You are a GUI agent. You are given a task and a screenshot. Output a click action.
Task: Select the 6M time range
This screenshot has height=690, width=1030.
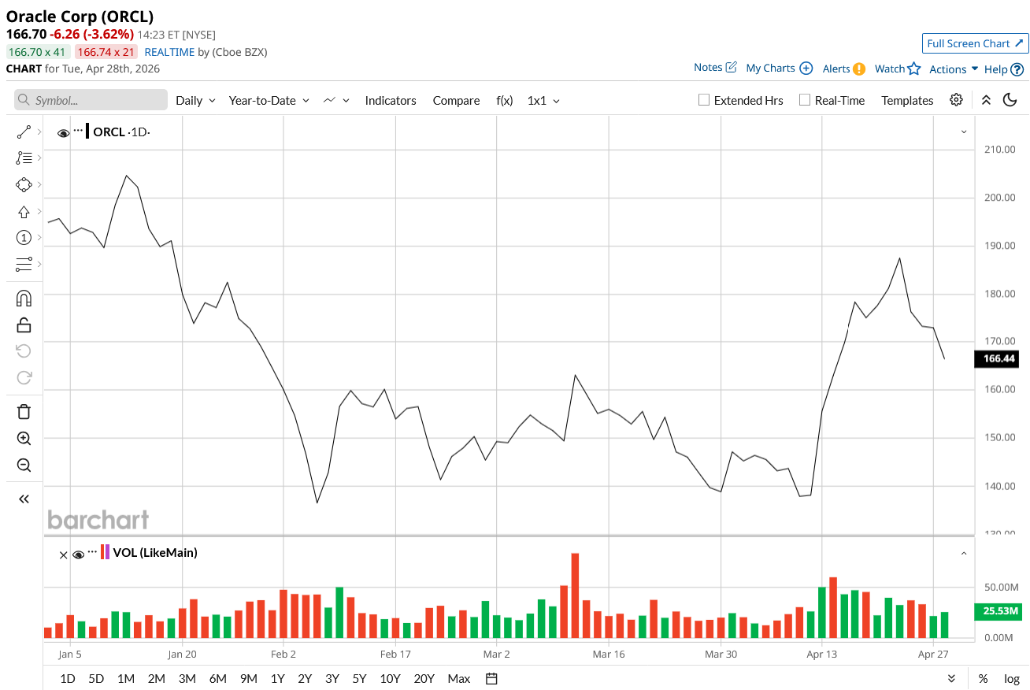(x=217, y=678)
